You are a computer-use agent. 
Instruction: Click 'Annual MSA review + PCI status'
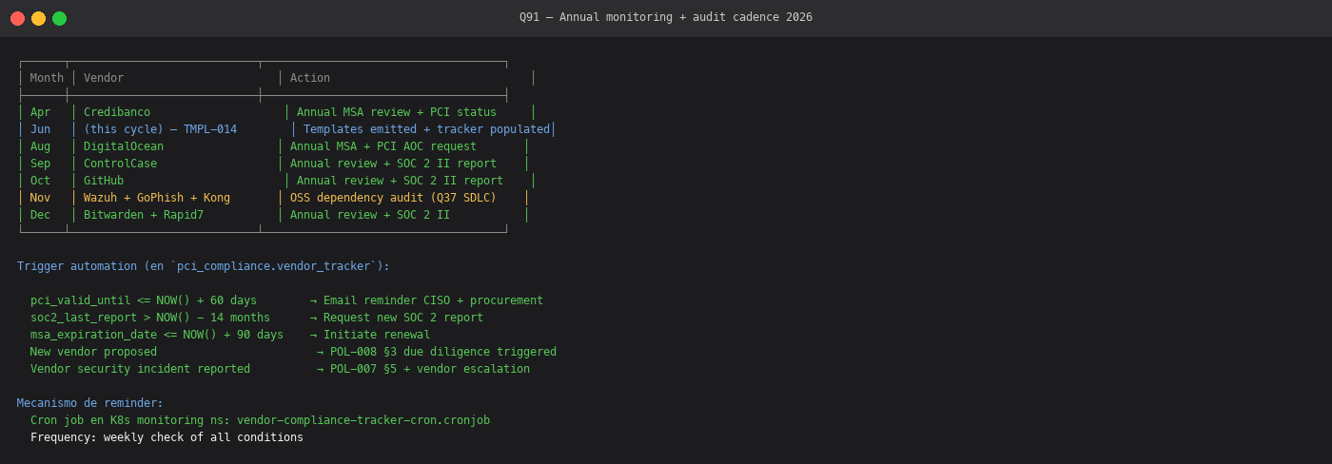coord(397,112)
